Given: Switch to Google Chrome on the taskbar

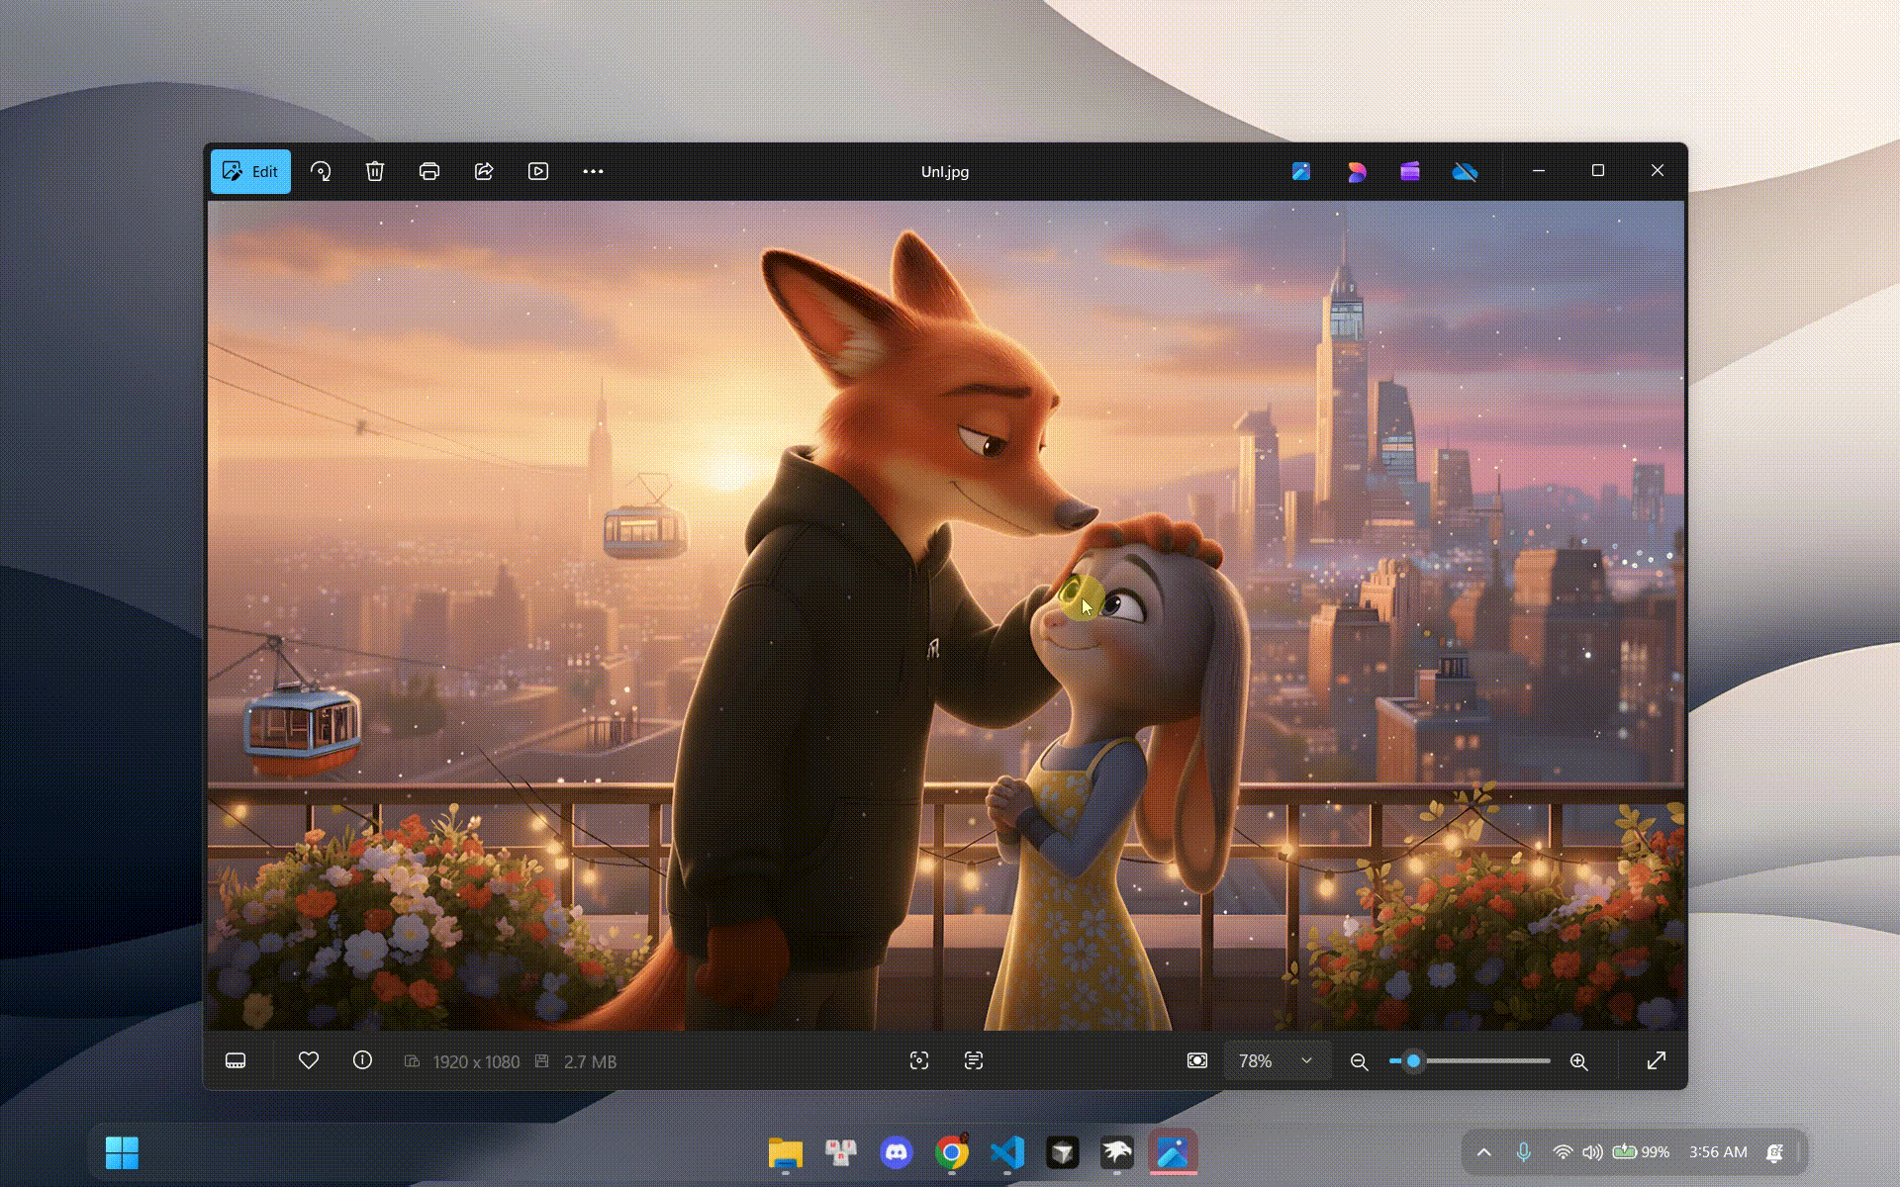Looking at the screenshot, I should point(952,1152).
